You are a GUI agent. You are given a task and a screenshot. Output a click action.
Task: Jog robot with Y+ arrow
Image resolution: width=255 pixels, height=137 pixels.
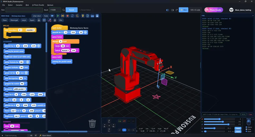pyautogui.click(x=109, y=121)
